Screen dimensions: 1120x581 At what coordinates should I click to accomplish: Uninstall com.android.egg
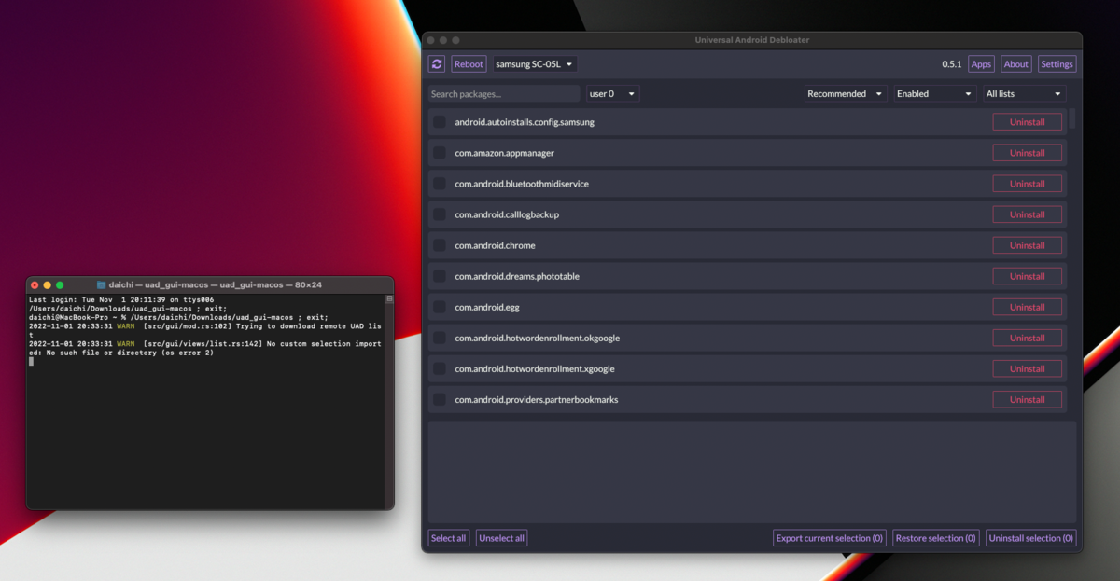1027,307
